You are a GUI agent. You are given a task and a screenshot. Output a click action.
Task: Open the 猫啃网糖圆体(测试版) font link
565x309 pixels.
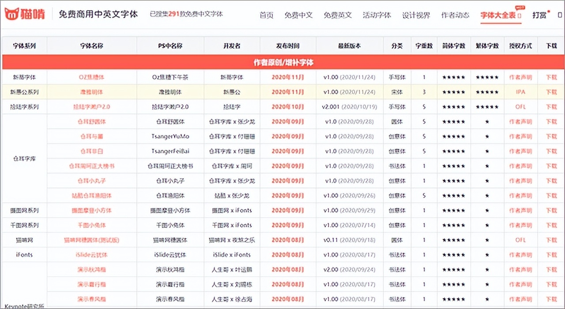[92, 240]
